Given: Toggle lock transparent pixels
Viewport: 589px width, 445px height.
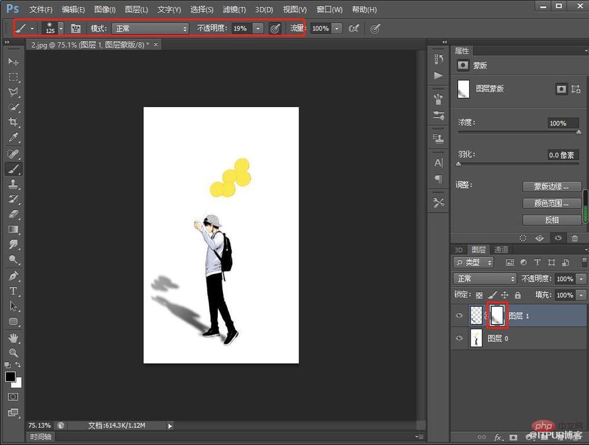Looking at the screenshot, I should click(x=479, y=296).
